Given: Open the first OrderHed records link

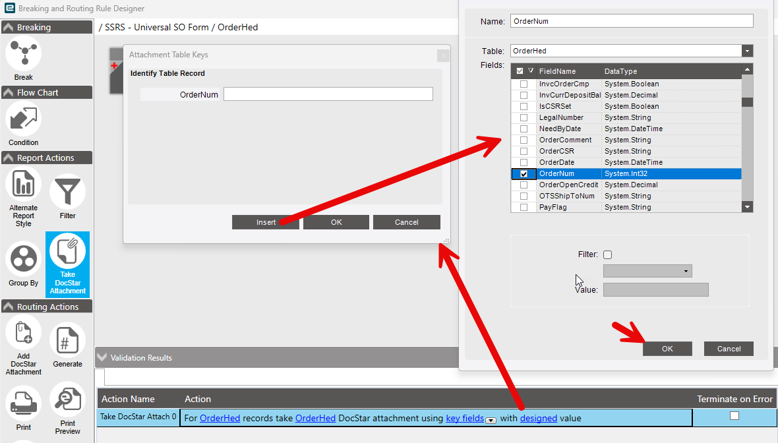Looking at the screenshot, I should [220, 418].
